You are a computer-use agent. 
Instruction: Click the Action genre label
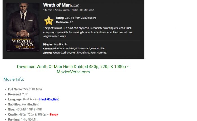tap(58, 10)
